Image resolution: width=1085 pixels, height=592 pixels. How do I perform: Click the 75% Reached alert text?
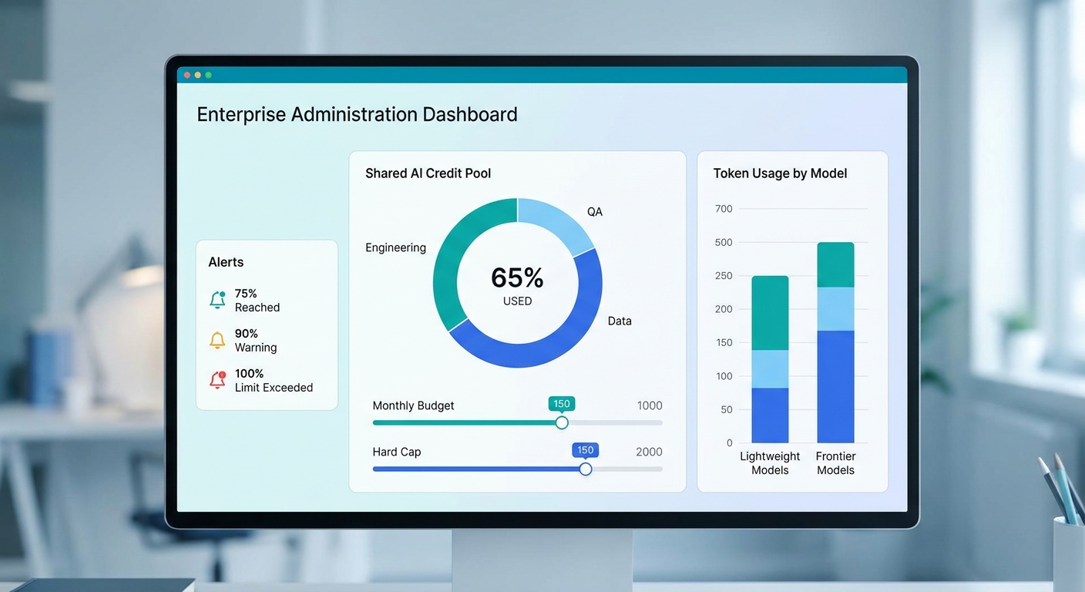point(257,301)
